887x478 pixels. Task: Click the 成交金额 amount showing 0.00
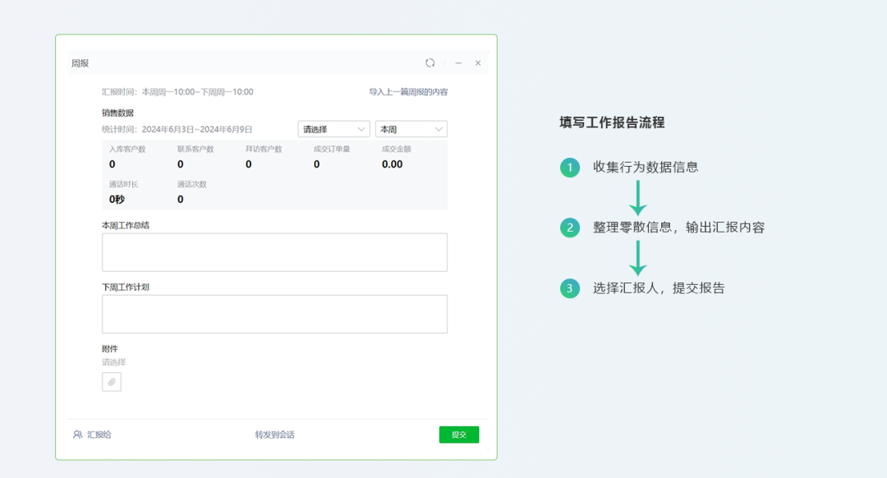[x=392, y=163]
